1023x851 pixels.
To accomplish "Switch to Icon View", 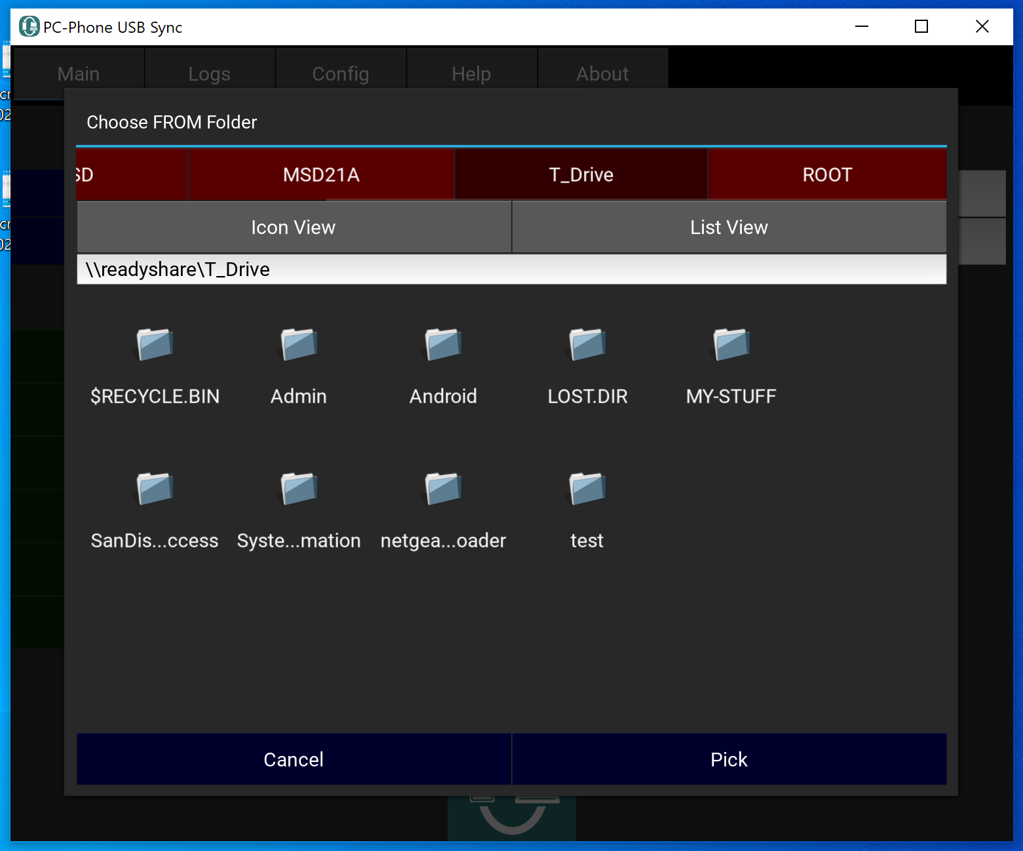I will click(x=294, y=228).
